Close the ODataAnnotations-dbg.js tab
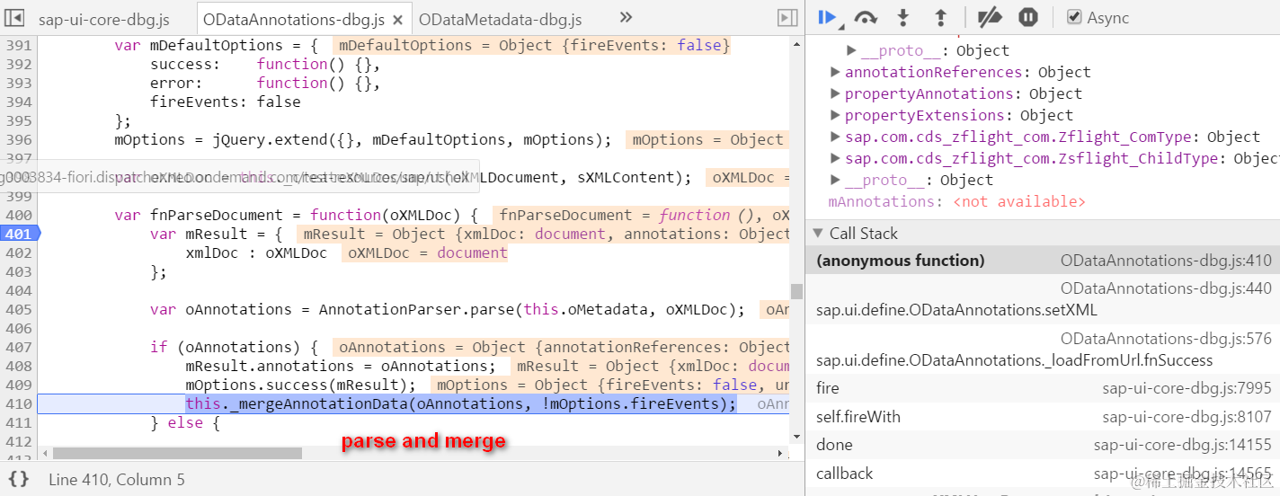Screen dimensions: 1280x496 [x=397, y=19]
